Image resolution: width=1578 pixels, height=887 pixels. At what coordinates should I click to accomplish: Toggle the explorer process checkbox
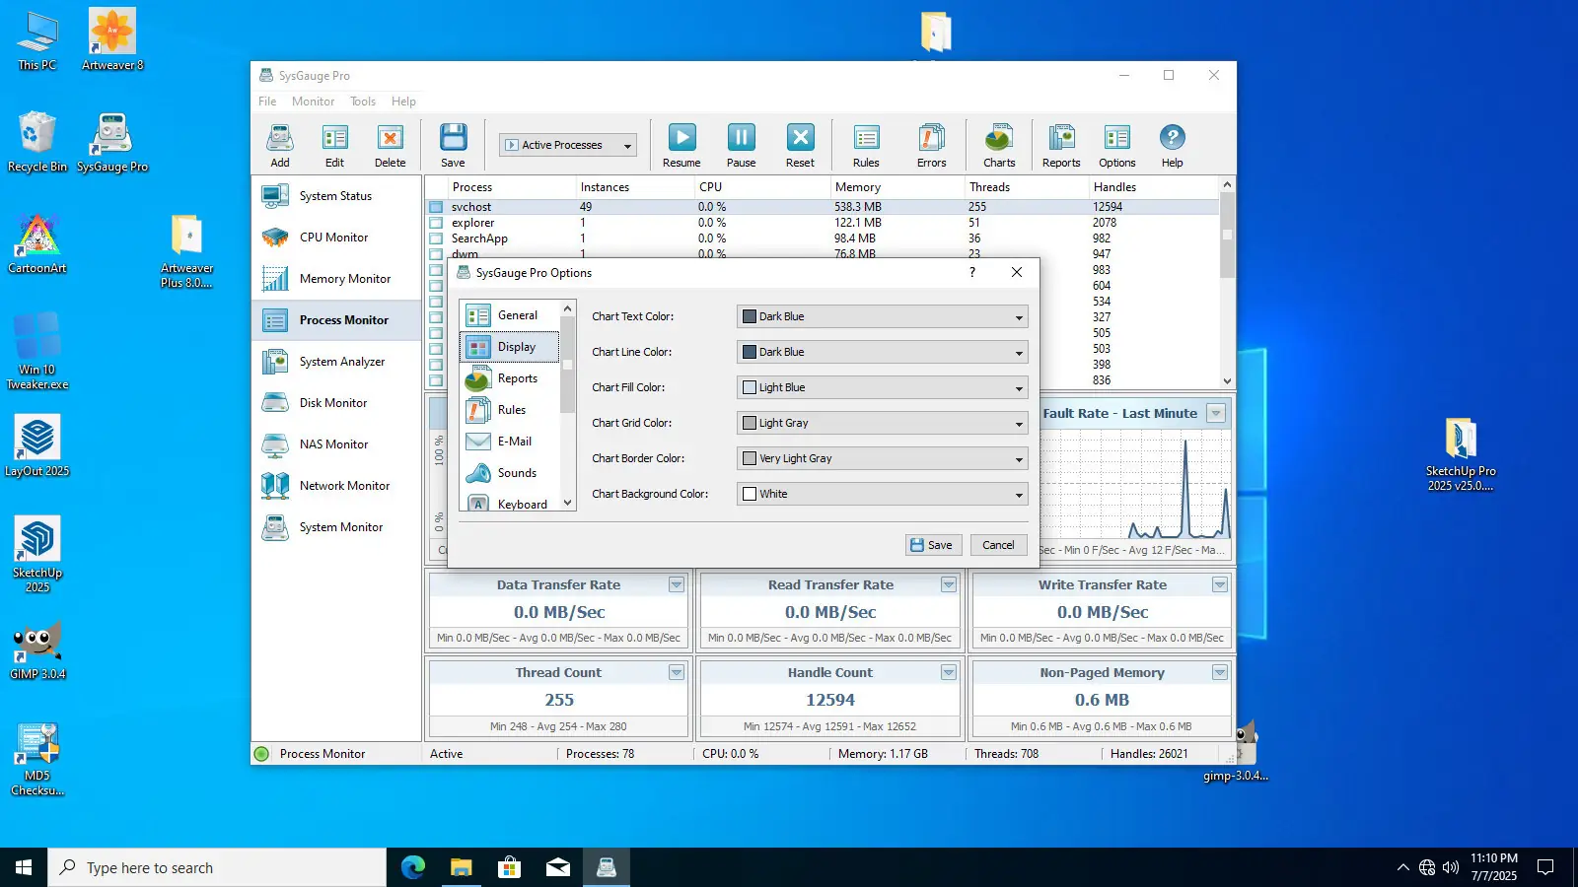pos(436,223)
